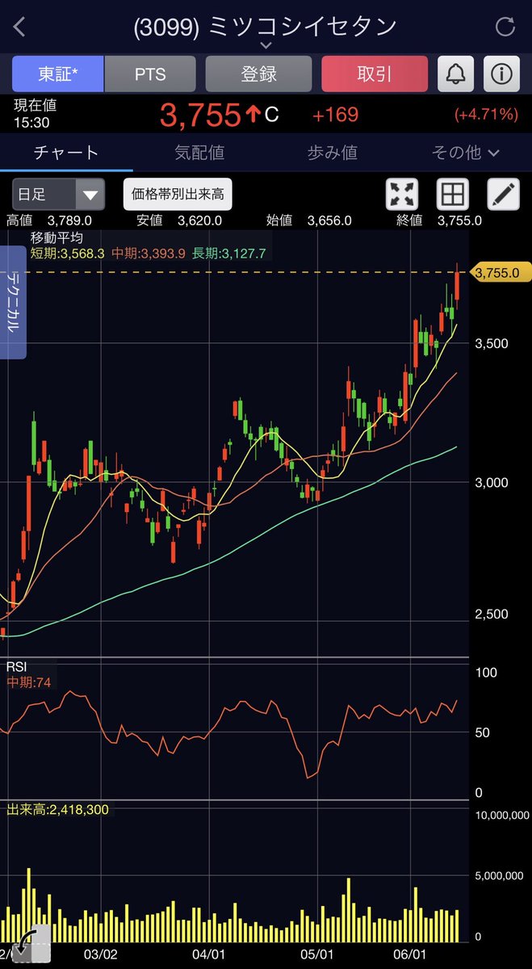This screenshot has width=532, height=969.
Task: Expand stock selector below ミツコシイセタン title
Action: pos(266,45)
